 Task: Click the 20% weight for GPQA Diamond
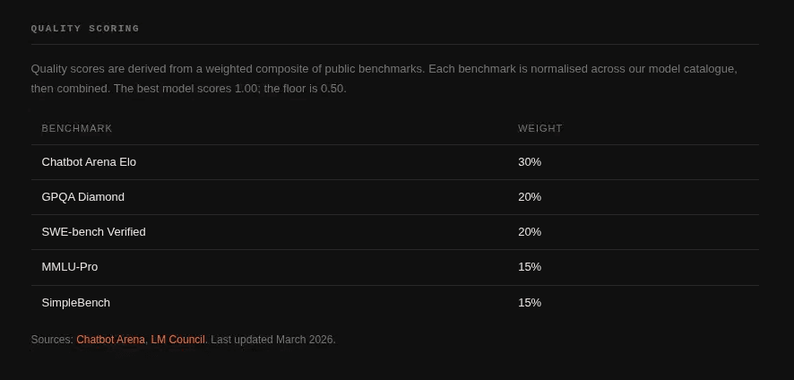[530, 197]
